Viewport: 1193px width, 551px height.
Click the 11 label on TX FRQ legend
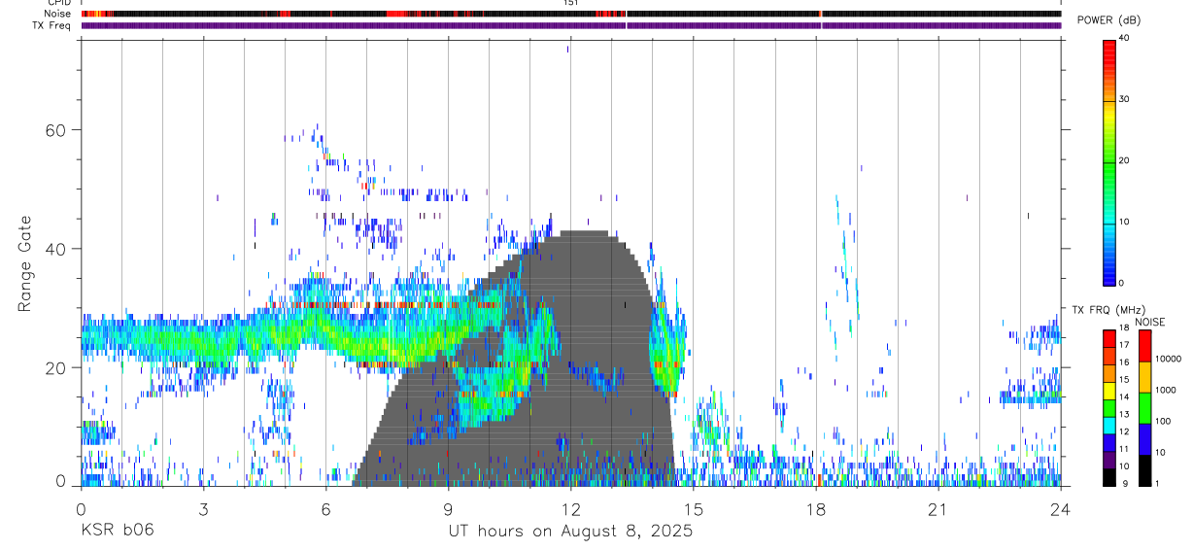click(1123, 449)
